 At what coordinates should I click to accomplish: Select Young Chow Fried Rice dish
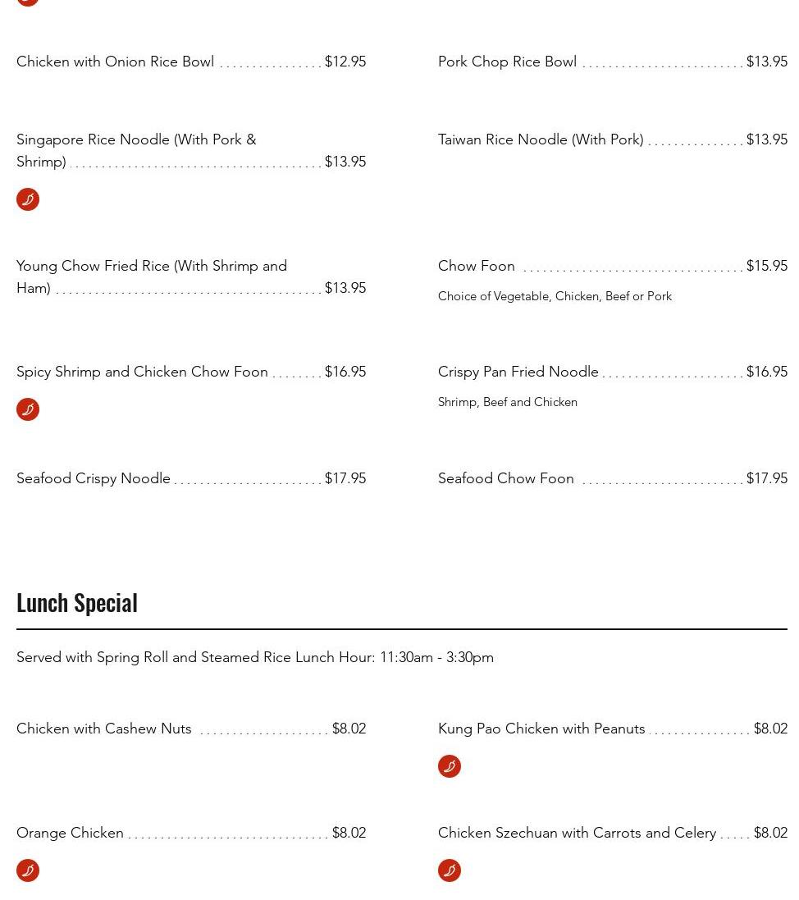point(152,267)
